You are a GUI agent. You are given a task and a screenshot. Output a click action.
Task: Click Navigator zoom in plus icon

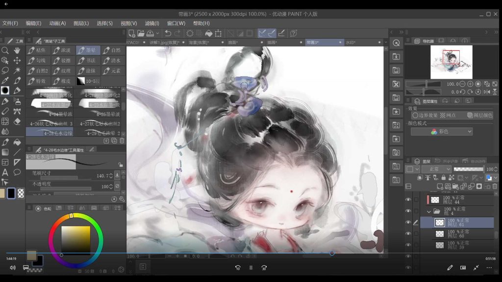(x=470, y=84)
